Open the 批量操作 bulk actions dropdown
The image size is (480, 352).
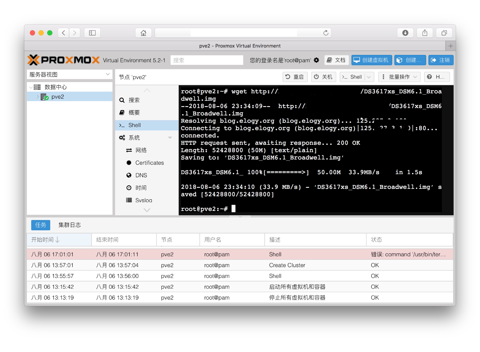pos(399,77)
